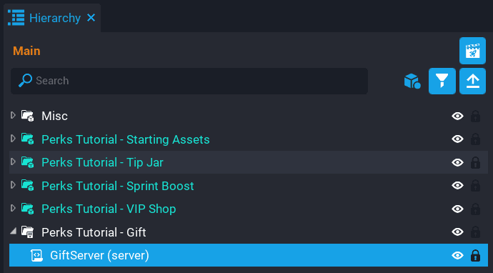Collapse the Perks Tutorial - Gift folder
Image resolution: width=493 pixels, height=273 pixels.
click(x=13, y=232)
